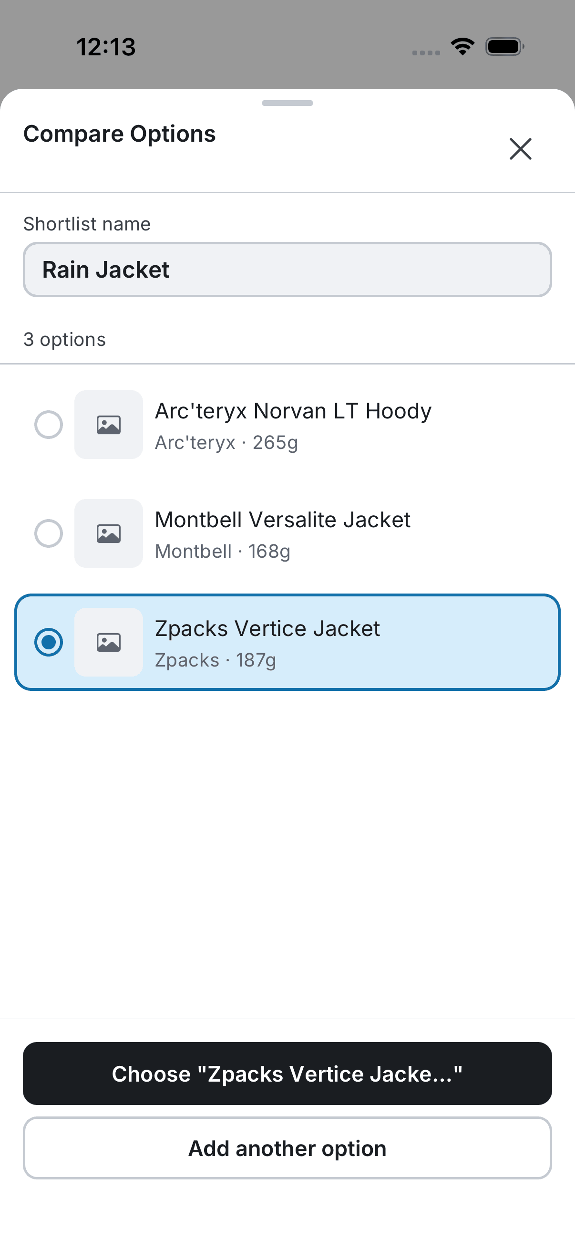Screen dimensions: 575x1251
Task: Tap the Arc'teryx Norvan LT Hoody title
Action: [x=293, y=411]
